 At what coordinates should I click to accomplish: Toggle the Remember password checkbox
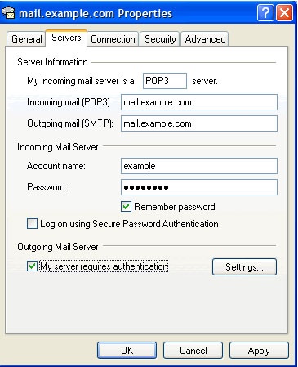click(126, 207)
